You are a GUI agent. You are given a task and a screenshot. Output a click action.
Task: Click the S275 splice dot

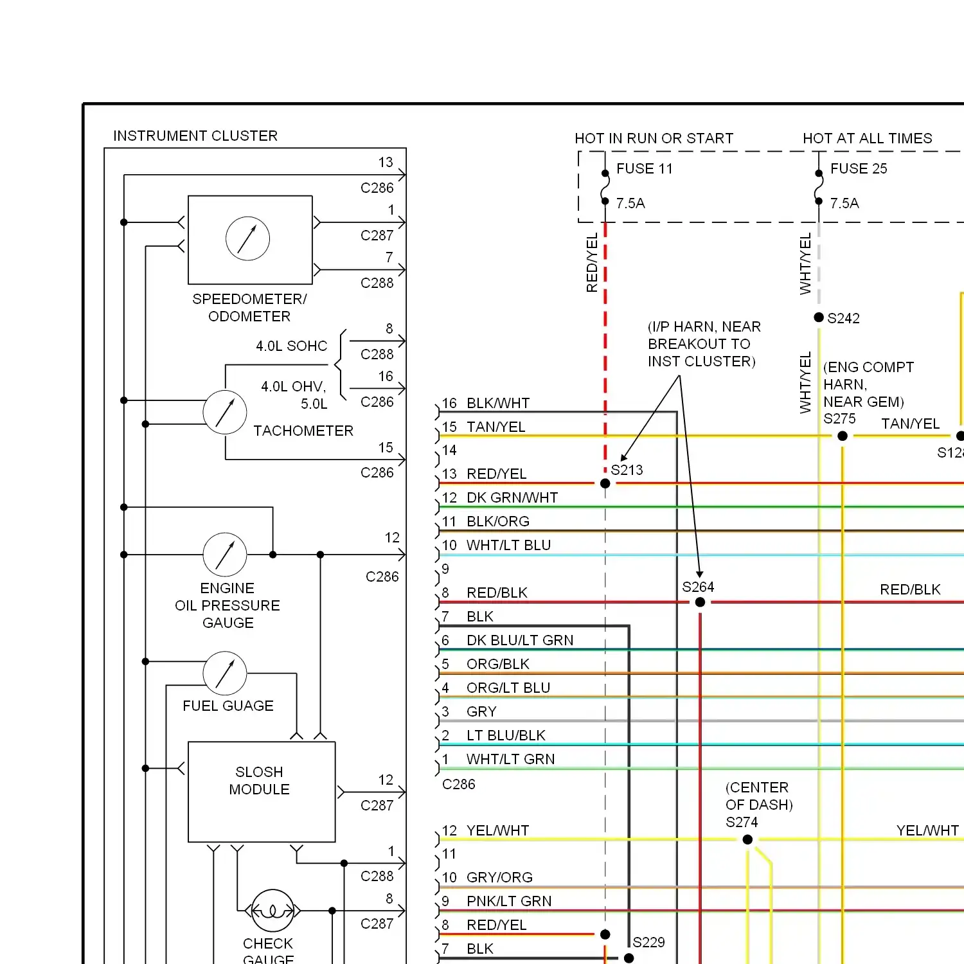[843, 436]
